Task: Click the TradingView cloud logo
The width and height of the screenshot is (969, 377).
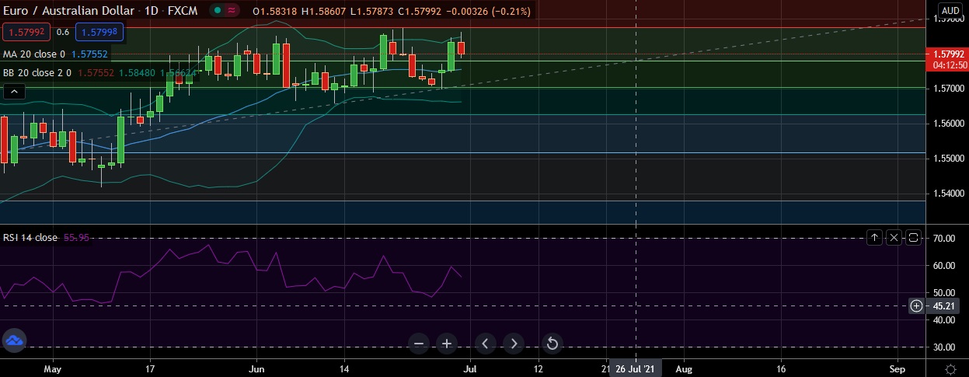Action: pos(14,340)
